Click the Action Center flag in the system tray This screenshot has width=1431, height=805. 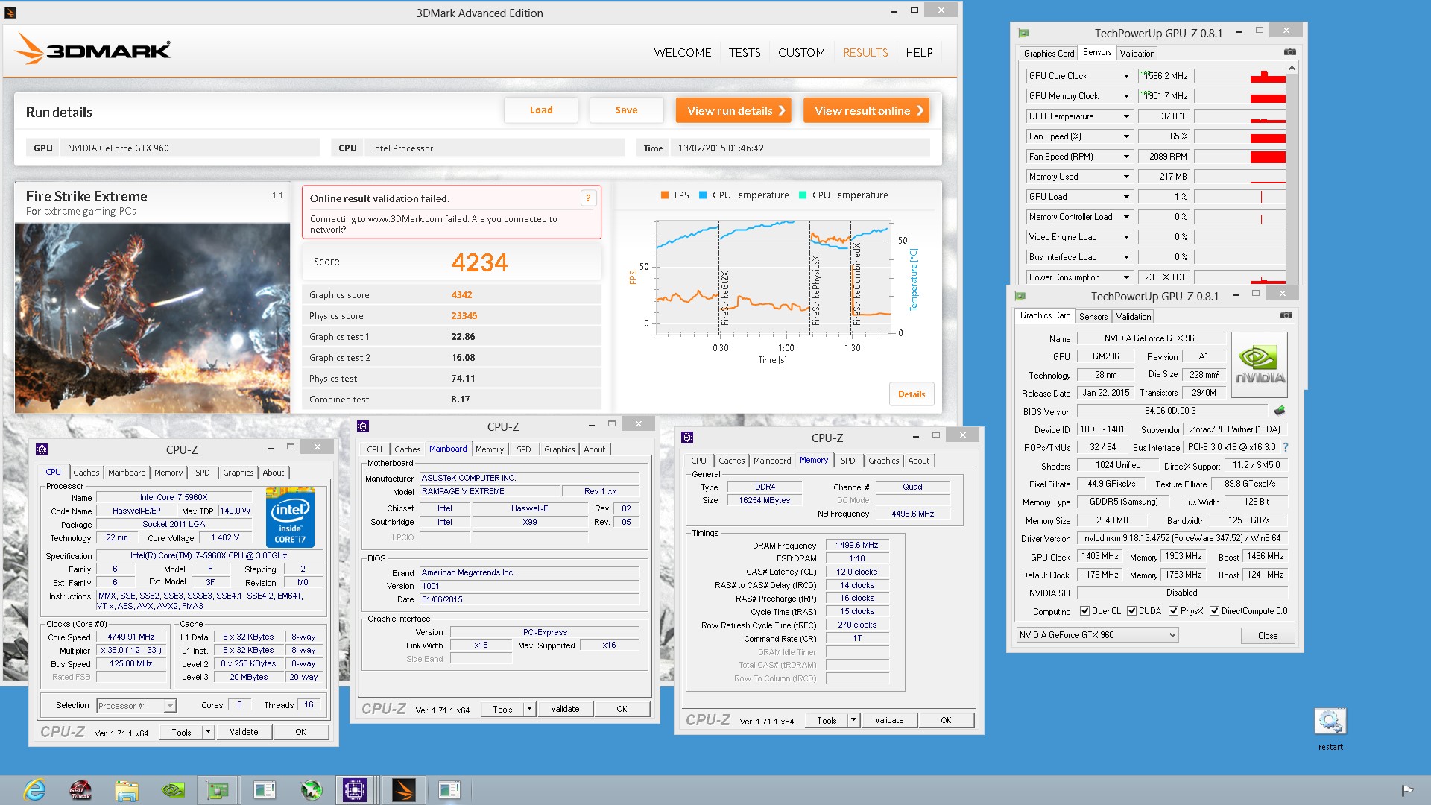pos(1407,790)
